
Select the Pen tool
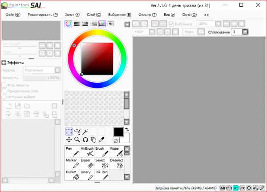[73, 152]
